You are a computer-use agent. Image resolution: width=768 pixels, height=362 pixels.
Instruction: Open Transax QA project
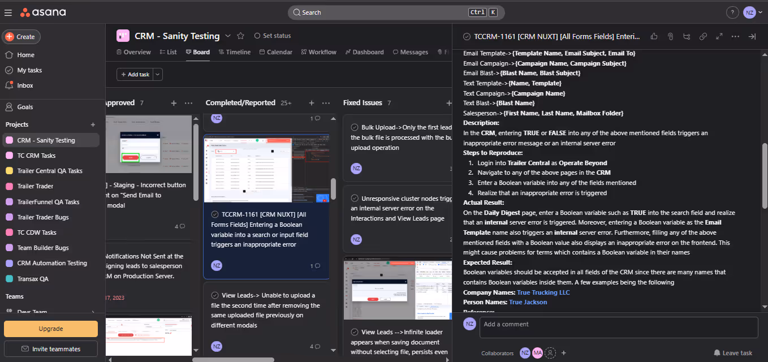(33, 279)
